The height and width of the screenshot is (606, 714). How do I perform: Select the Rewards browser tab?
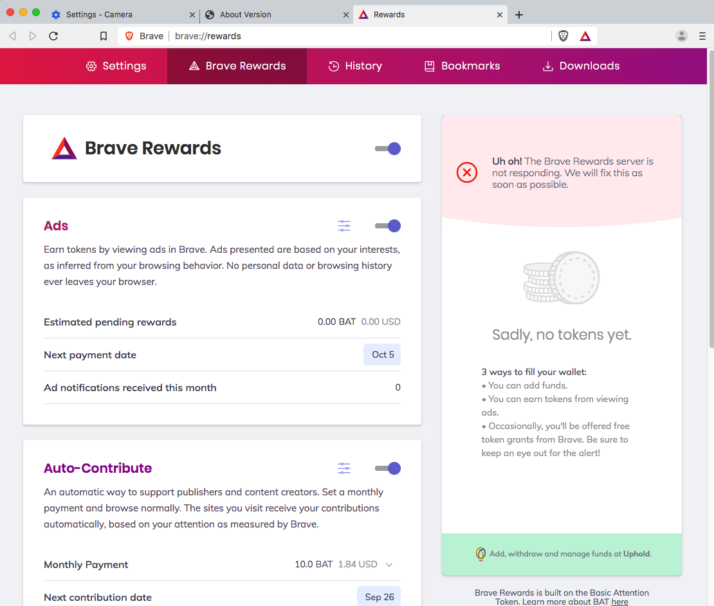[430, 15]
